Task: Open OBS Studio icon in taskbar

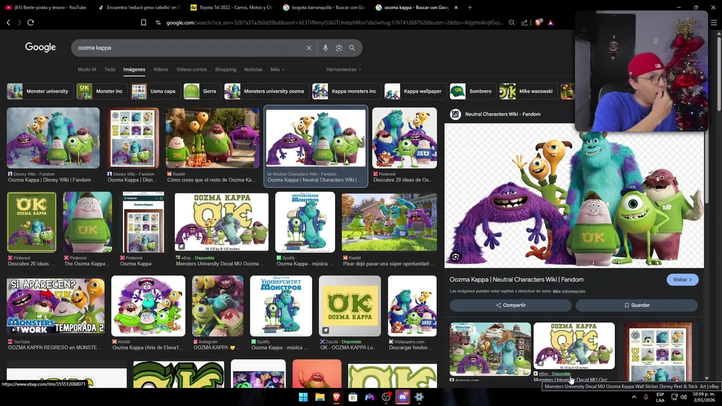Action: pyautogui.click(x=386, y=397)
